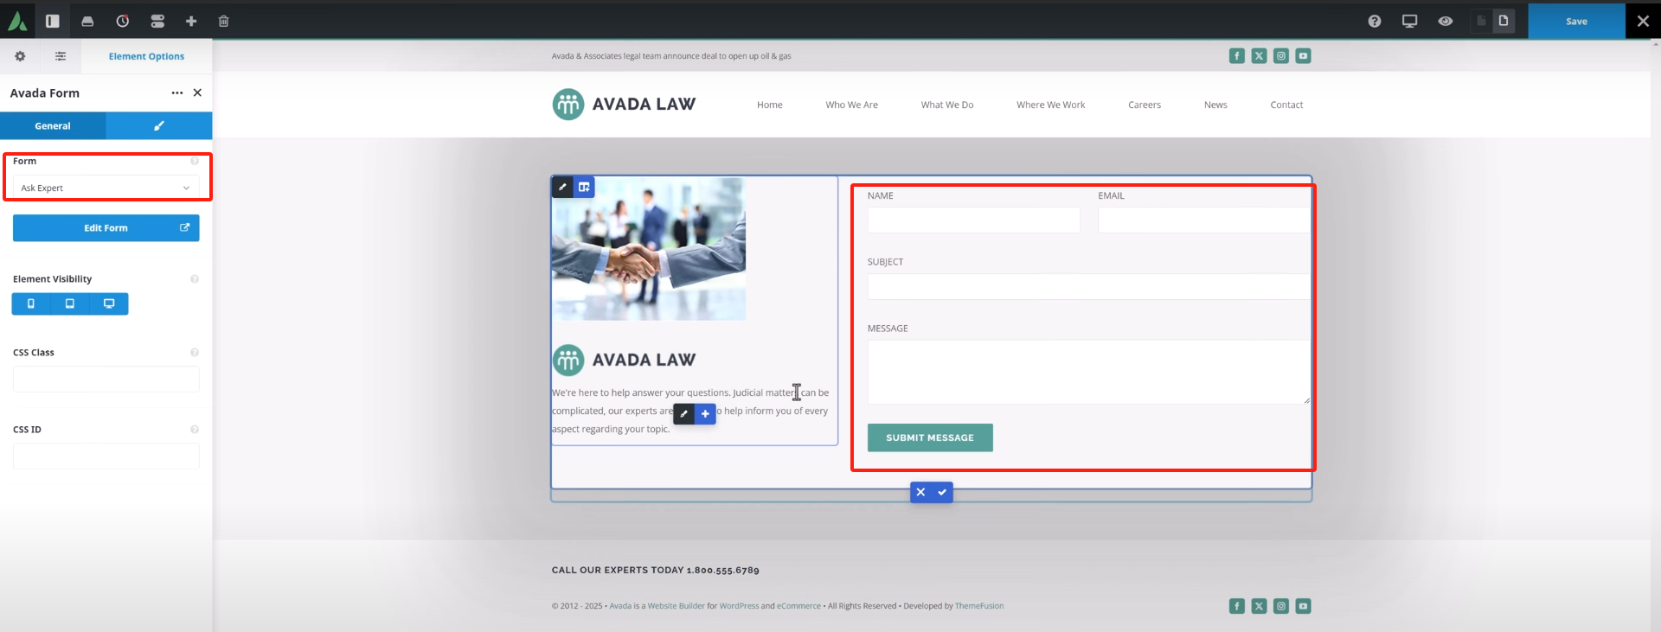This screenshot has height=632, width=1661.
Task: Toggle the preview eye icon
Action: [x=1446, y=21]
